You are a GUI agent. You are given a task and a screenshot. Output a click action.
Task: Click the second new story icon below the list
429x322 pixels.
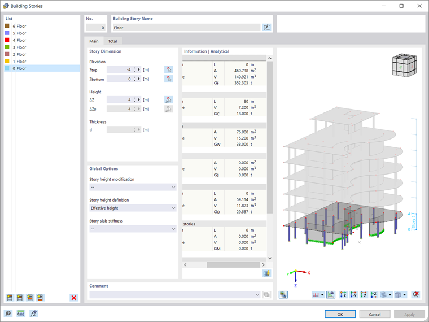click(20, 298)
